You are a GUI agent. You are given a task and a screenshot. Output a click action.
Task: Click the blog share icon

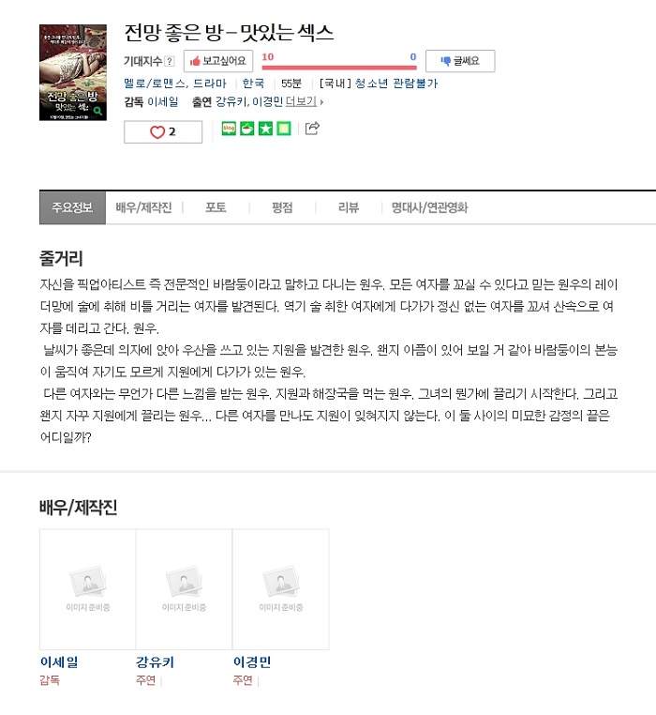point(229,129)
